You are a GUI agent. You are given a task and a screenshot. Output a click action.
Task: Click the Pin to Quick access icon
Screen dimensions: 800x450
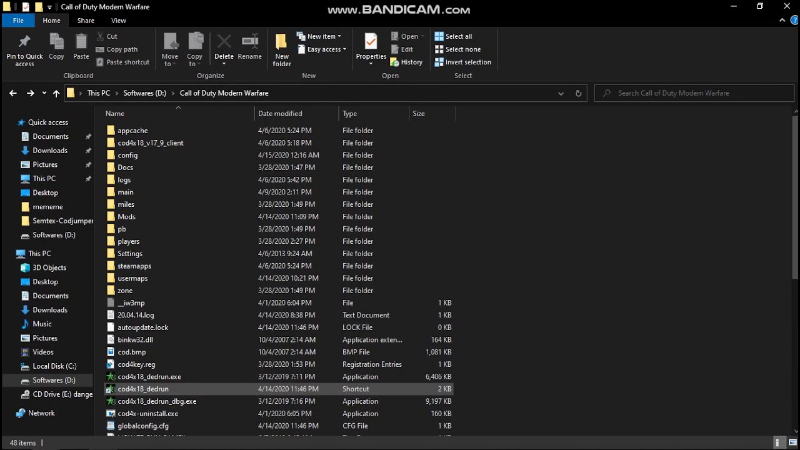click(x=24, y=42)
